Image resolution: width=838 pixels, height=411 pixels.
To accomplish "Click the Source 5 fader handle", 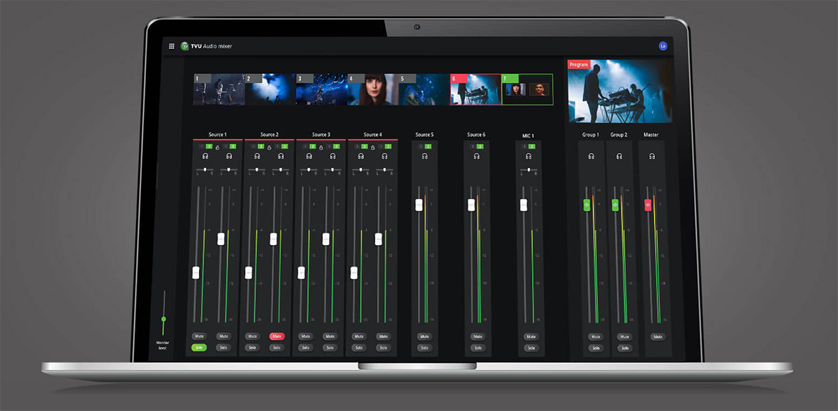I will [x=419, y=204].
